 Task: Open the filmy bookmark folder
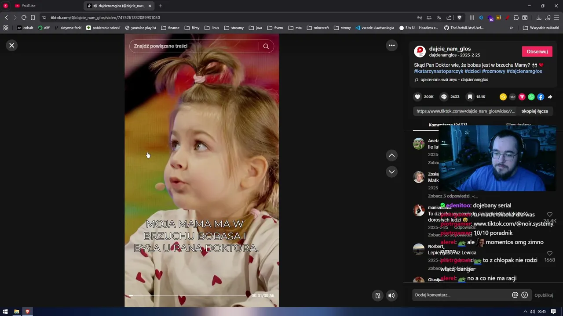(x=192, y=28)
